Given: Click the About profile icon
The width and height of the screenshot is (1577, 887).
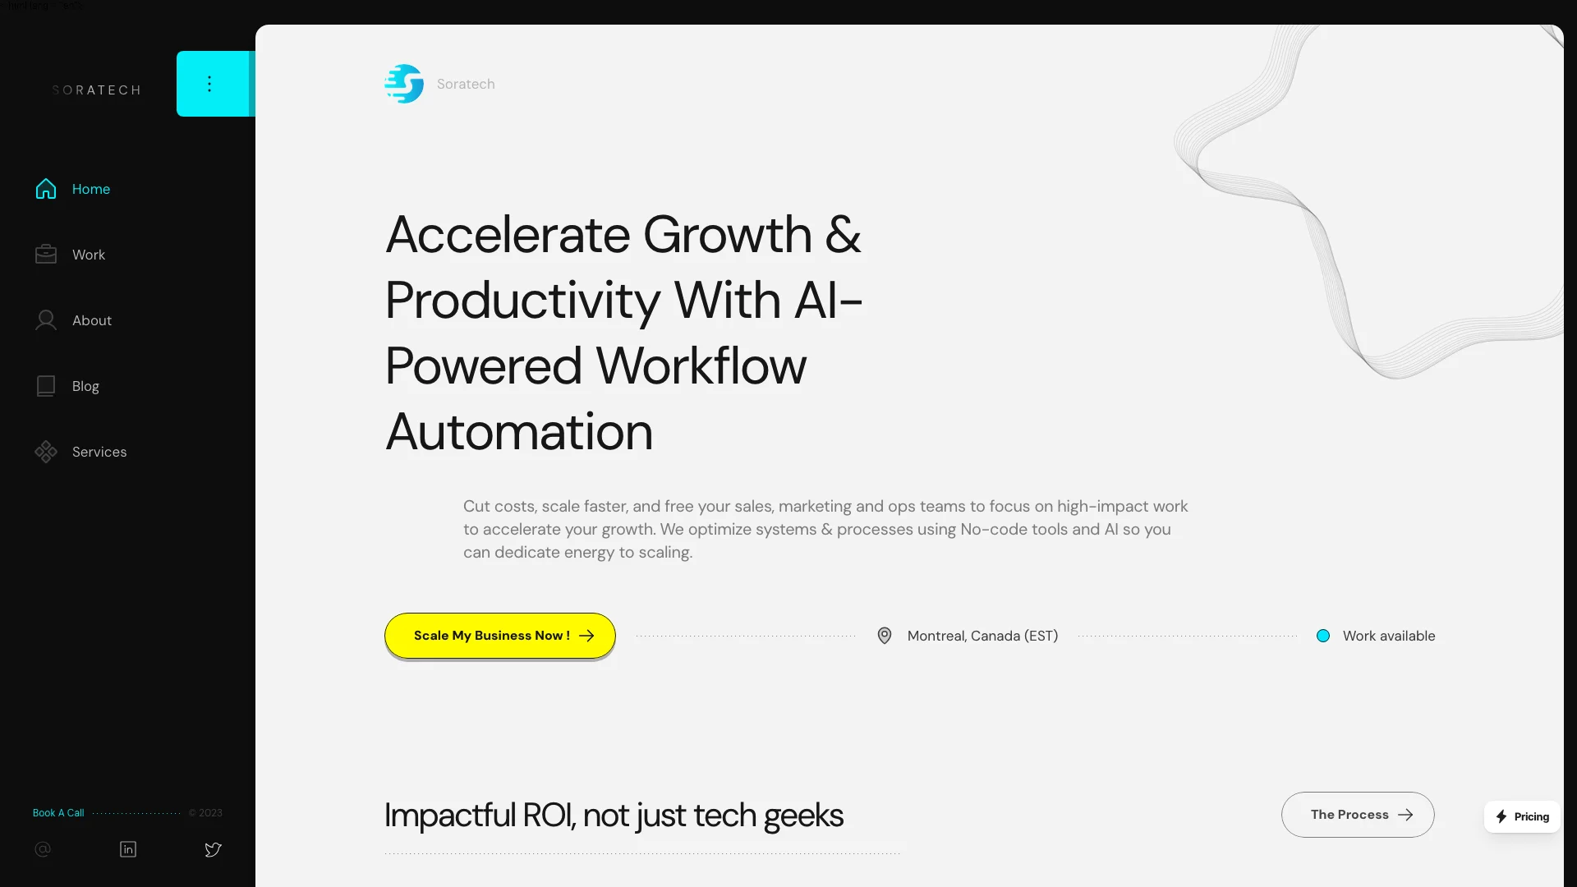Looking at the screenshot, I should click(x=45, y=320).
